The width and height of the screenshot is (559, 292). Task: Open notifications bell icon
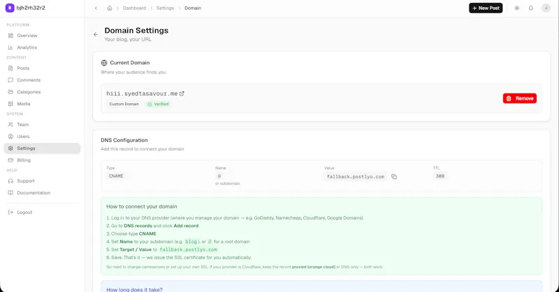click(x=531, y=8)
